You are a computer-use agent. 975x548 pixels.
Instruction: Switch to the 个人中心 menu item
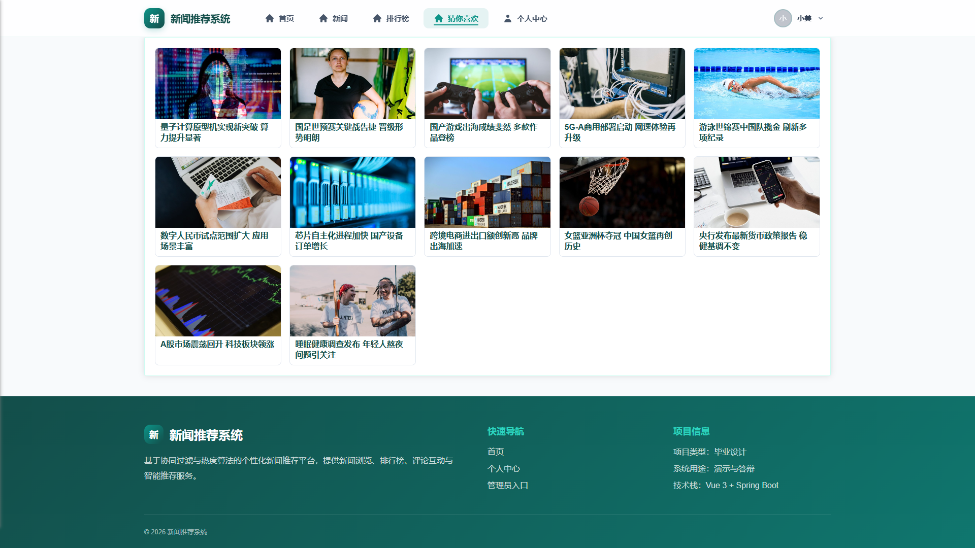tap(525, 18)
